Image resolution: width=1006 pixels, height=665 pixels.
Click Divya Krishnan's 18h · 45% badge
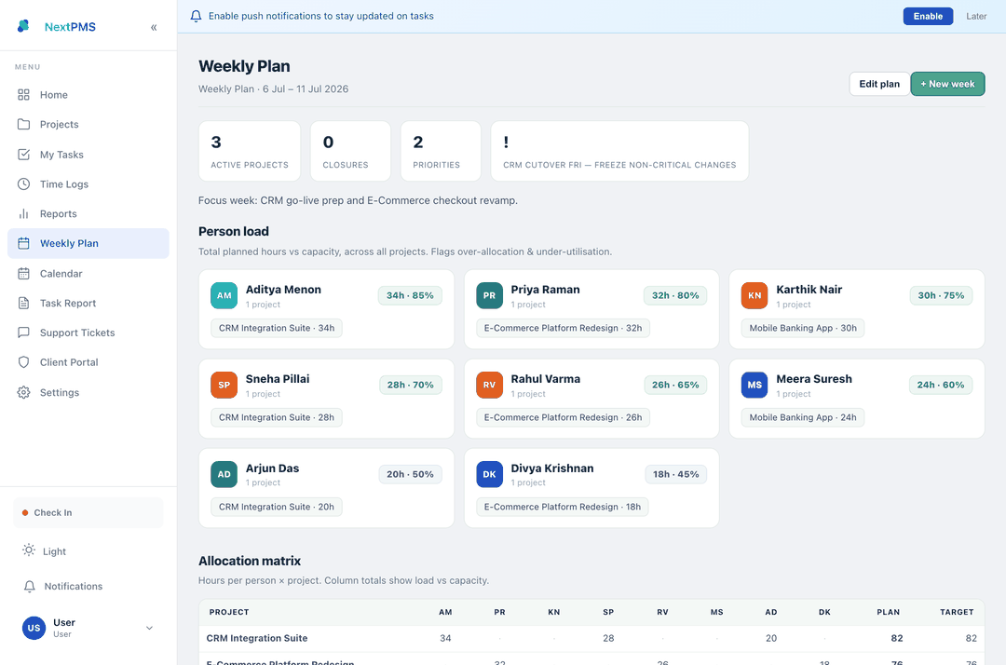[676, 475]
